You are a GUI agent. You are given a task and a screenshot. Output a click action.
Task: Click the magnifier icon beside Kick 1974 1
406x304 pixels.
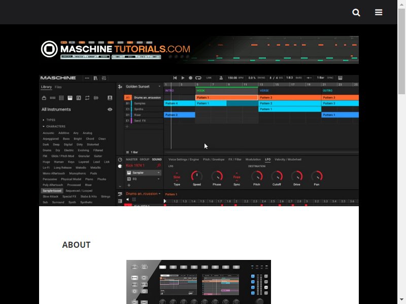159,166
